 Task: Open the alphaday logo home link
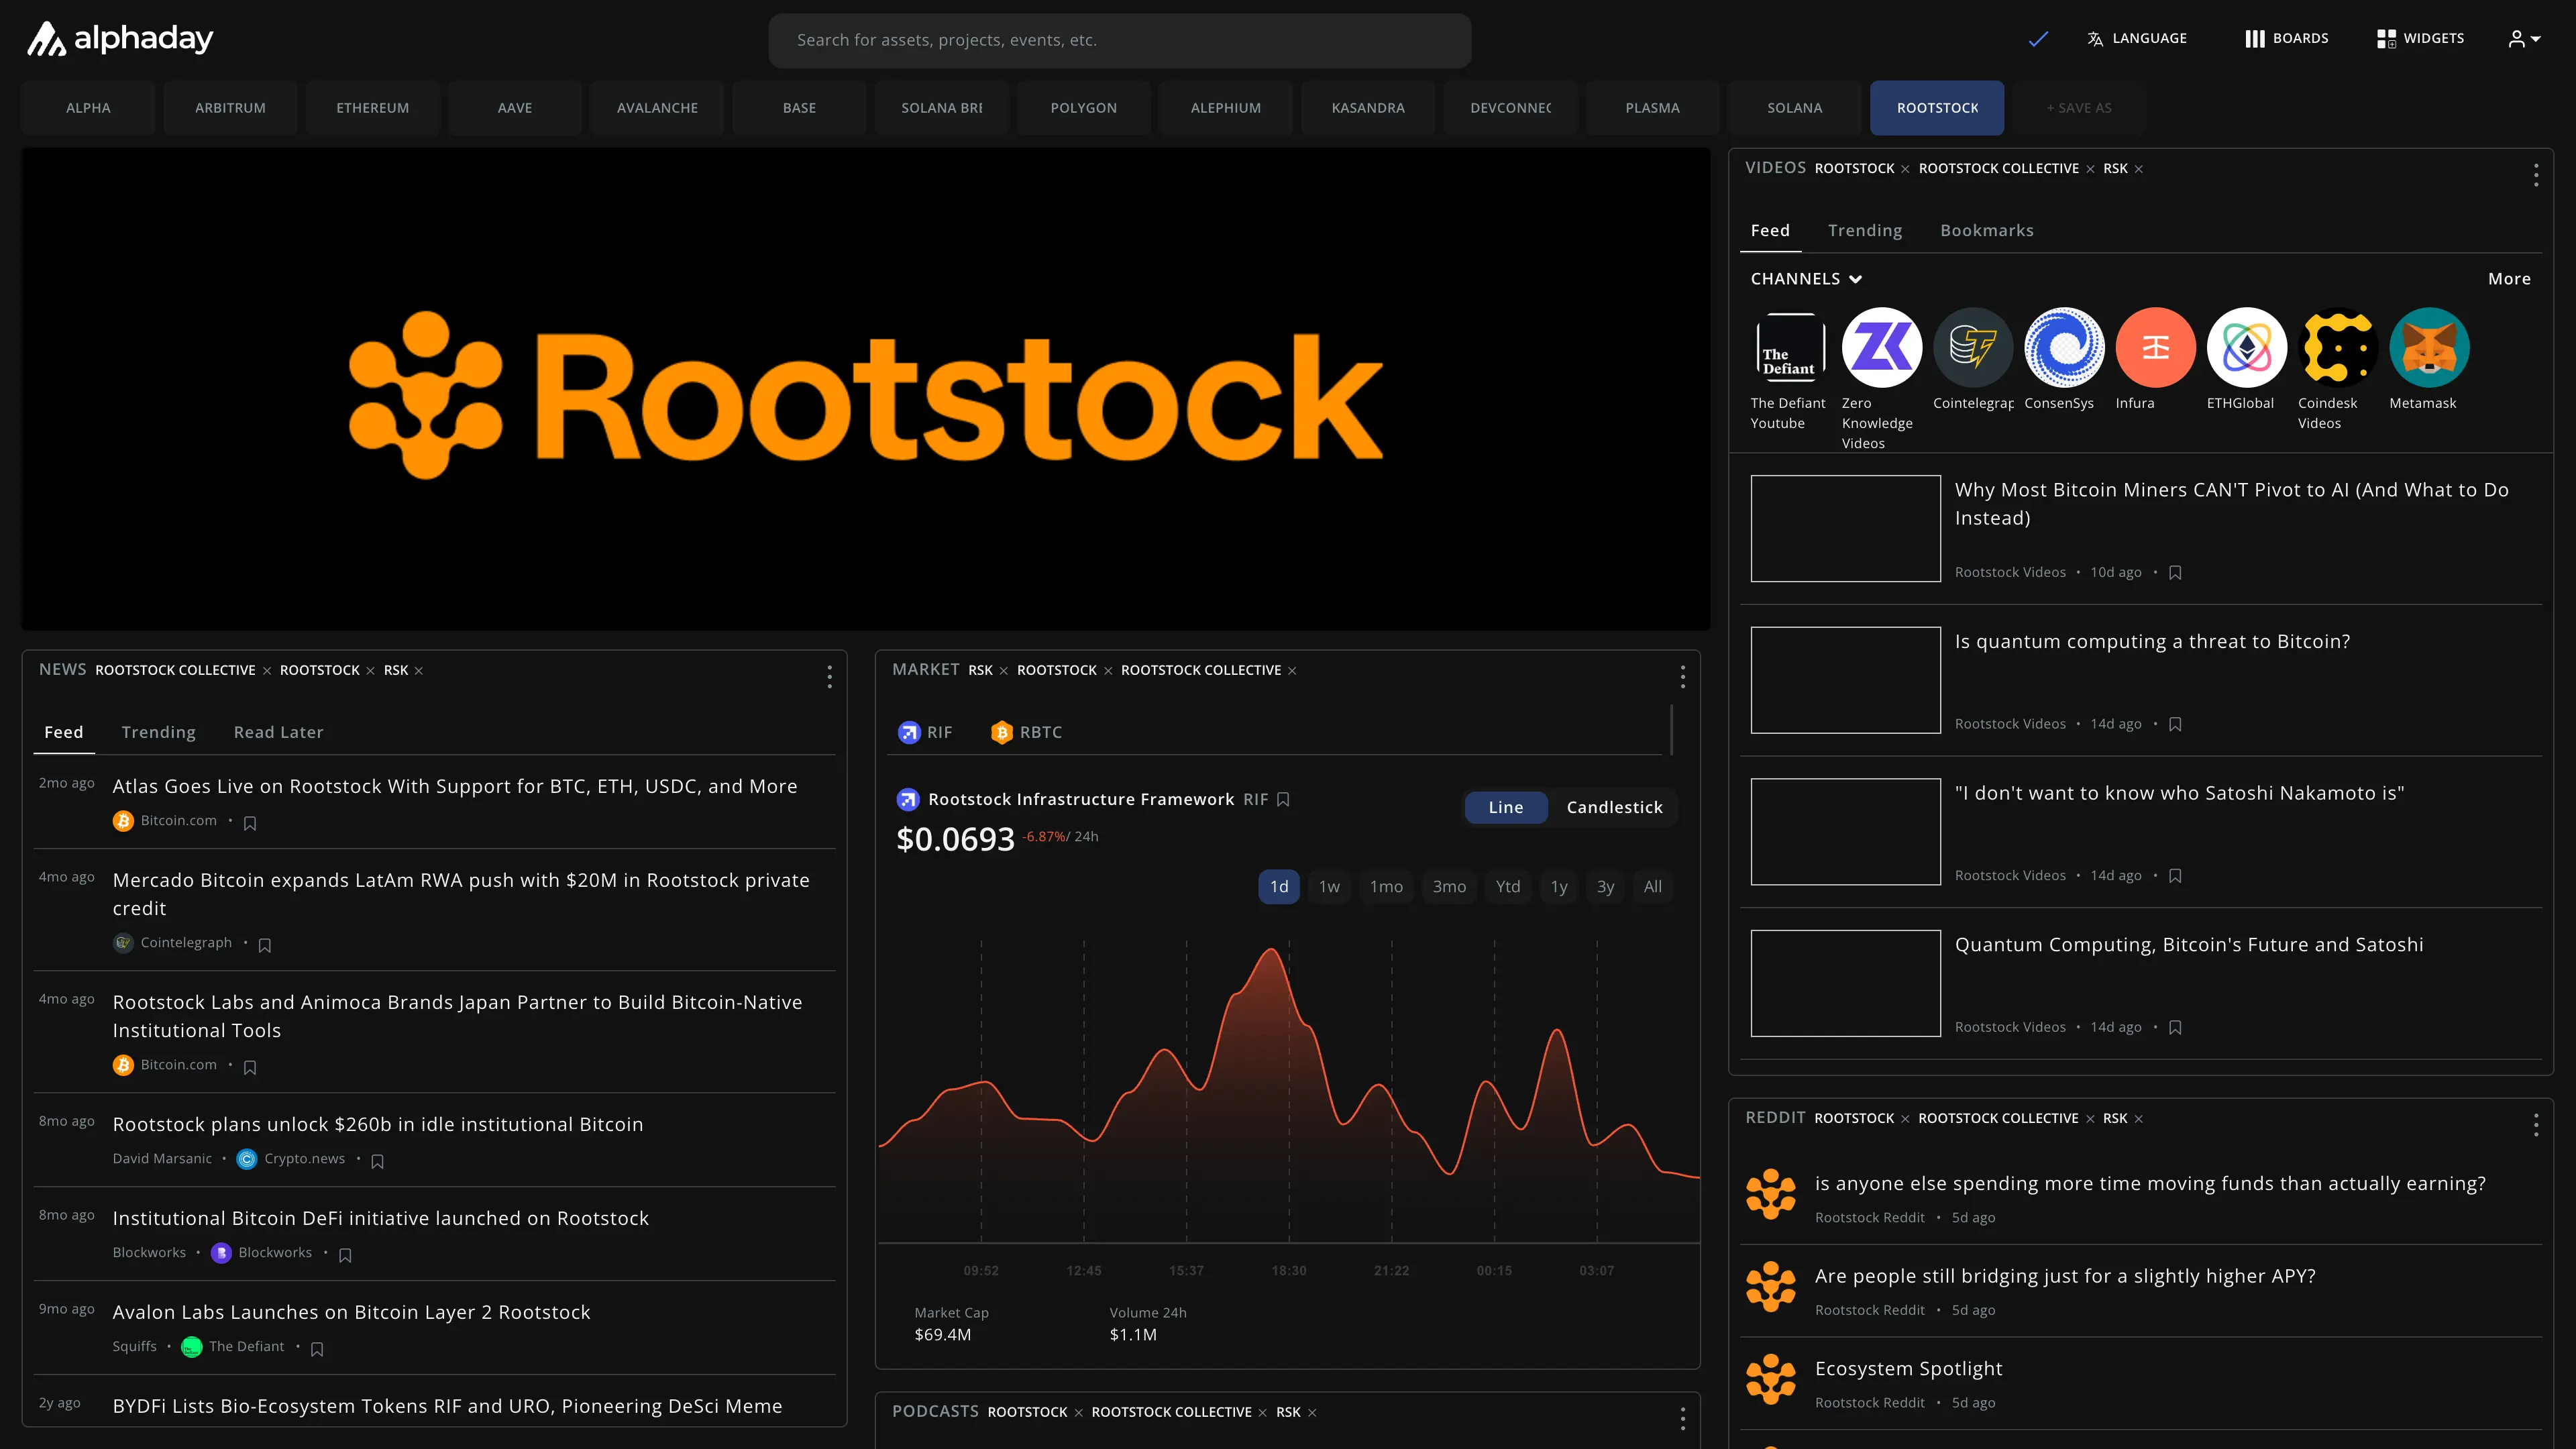[x=119, y=39]
